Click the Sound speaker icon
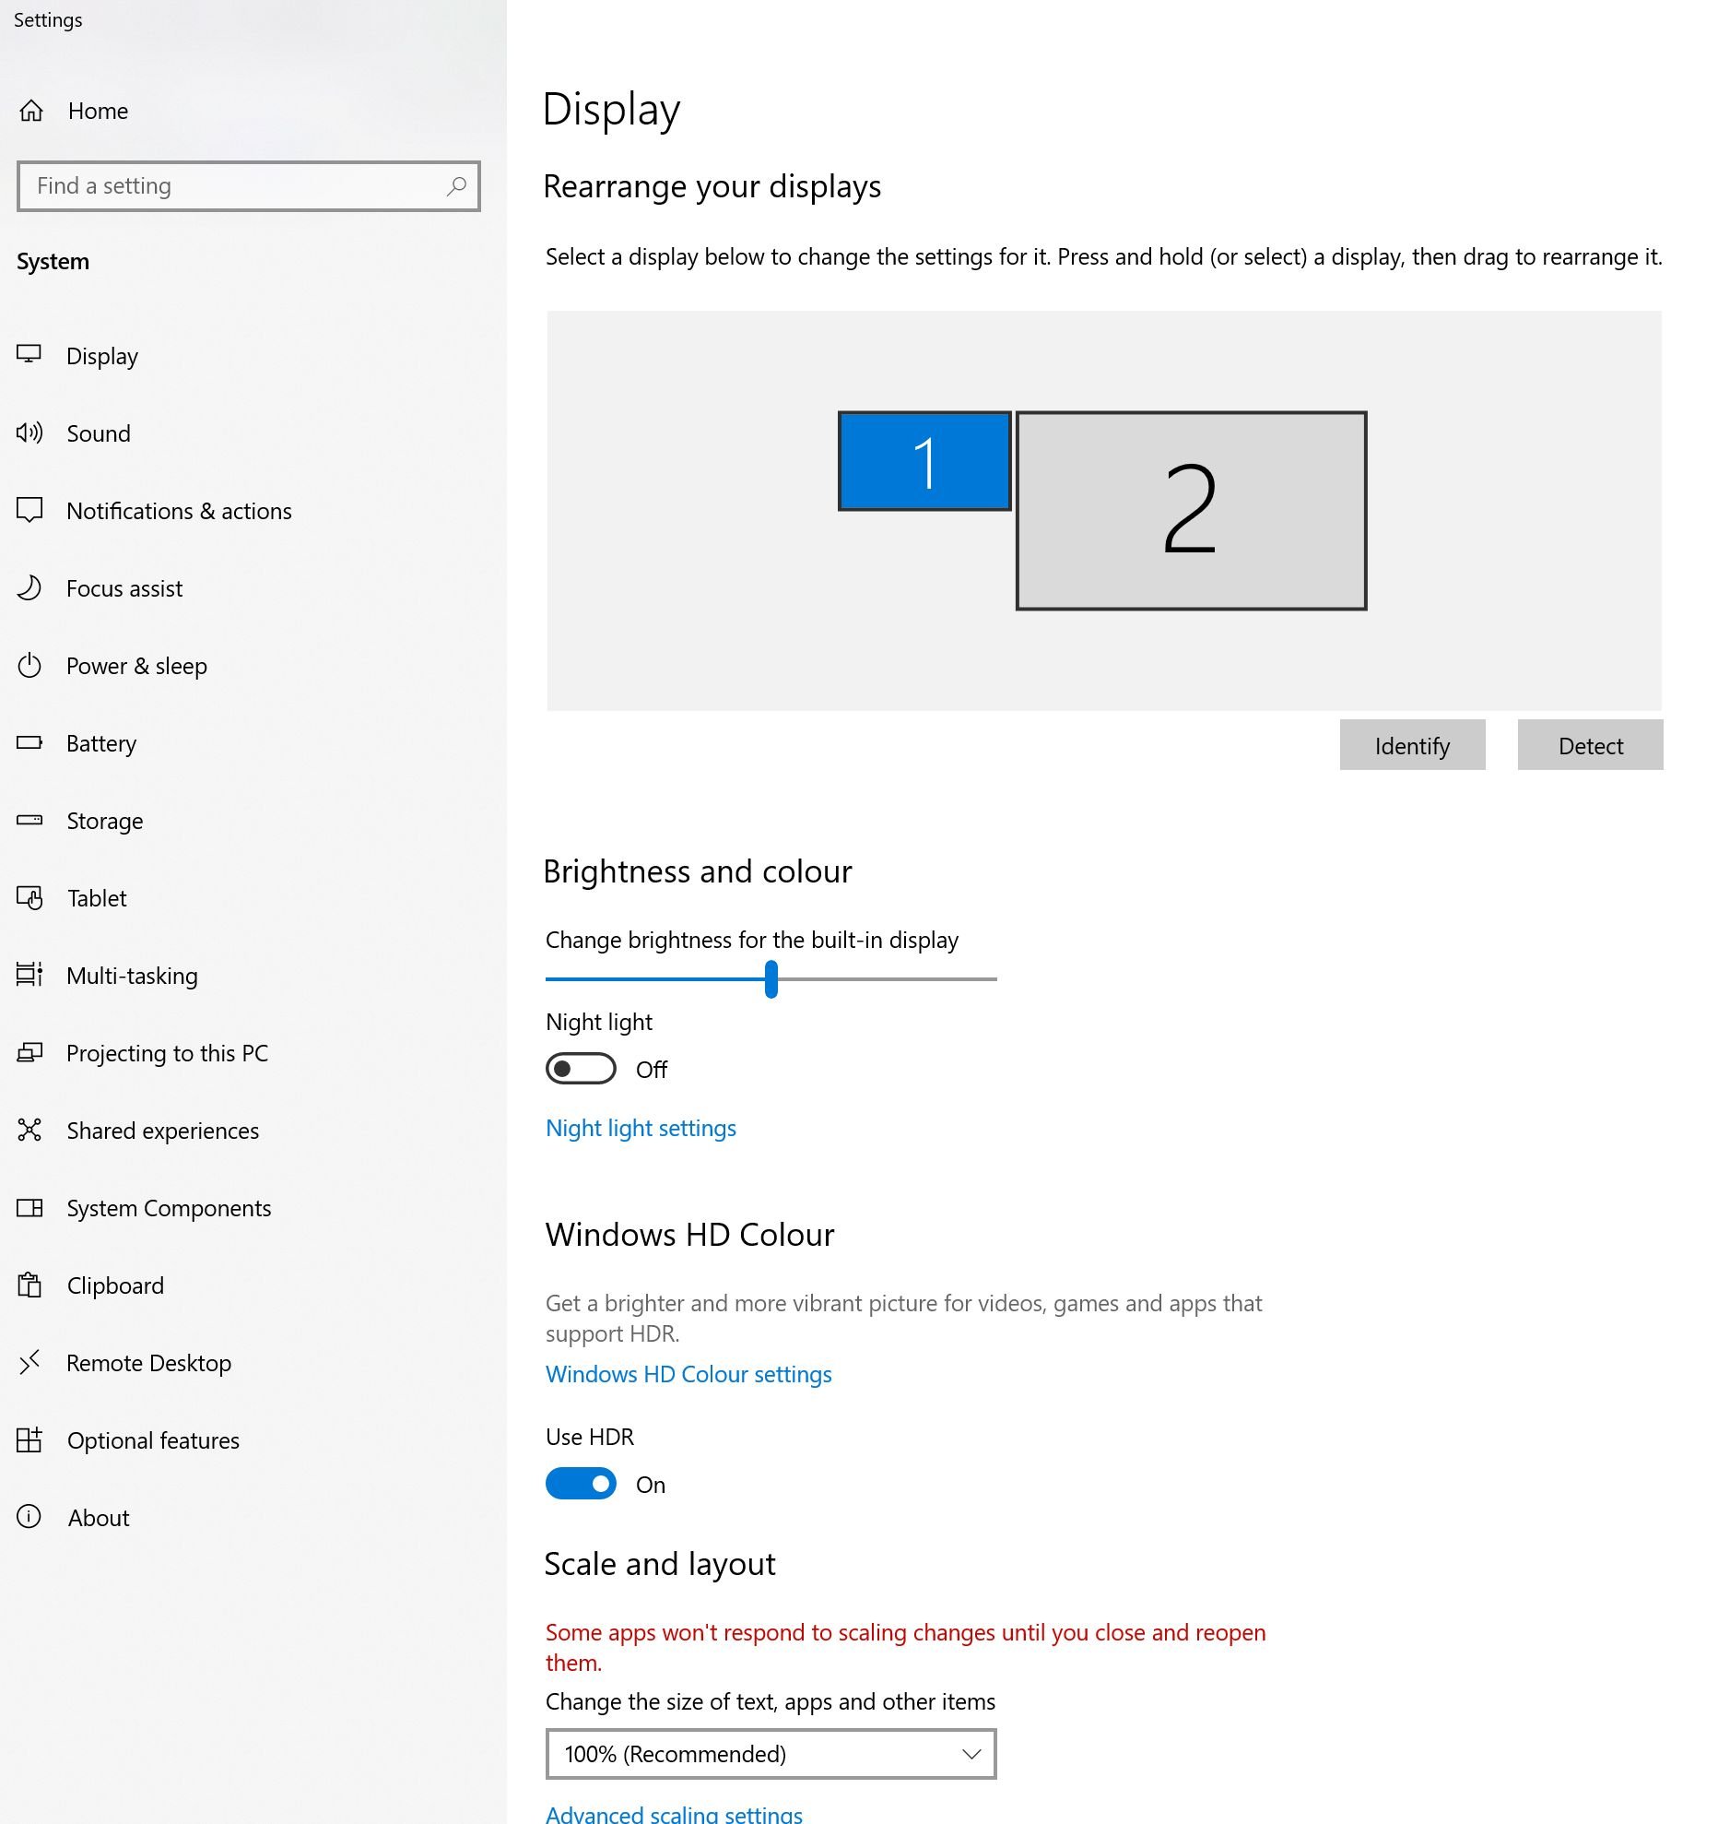The height and width of the screenshot is (1824, 1718). [x=29, y=432]
